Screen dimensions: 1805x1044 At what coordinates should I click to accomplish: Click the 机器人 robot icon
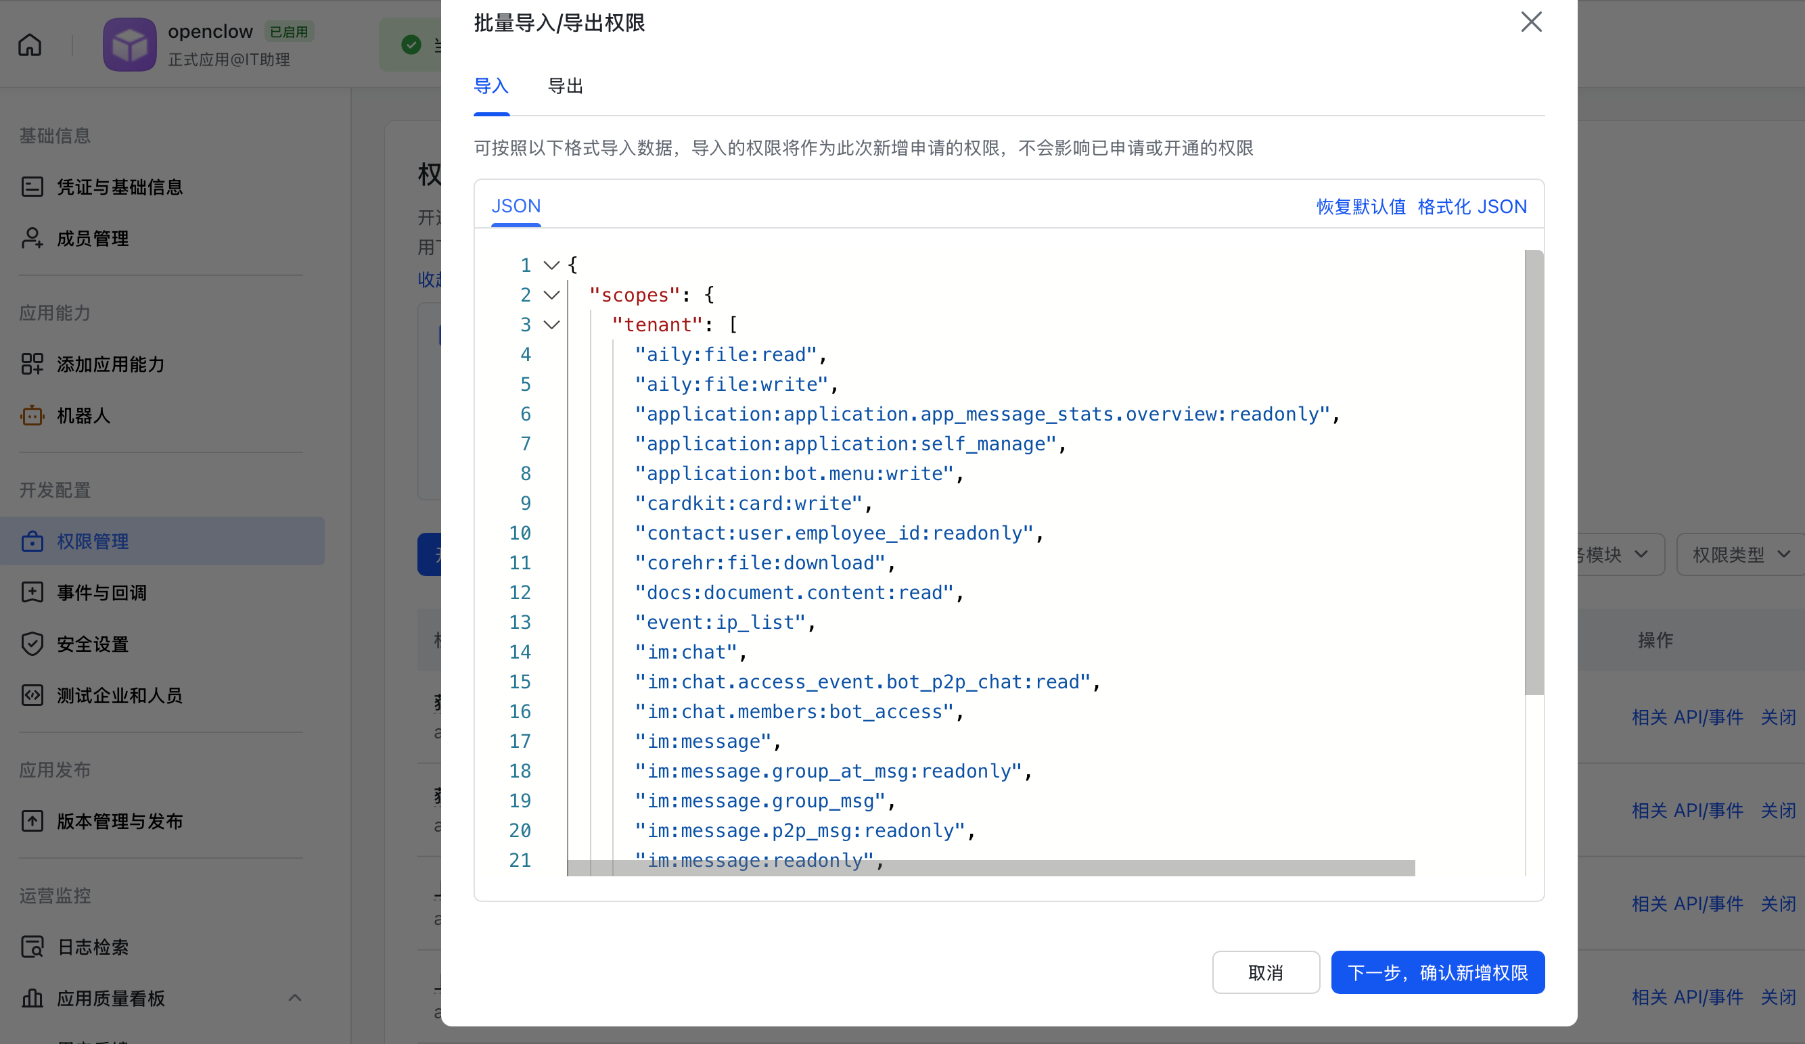[32, 415]
